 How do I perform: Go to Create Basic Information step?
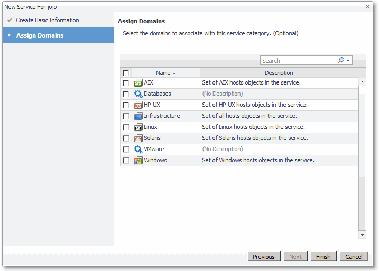(48, 20)
